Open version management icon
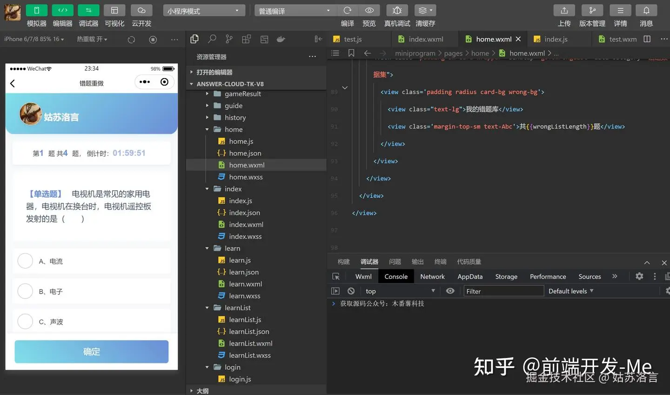This screenshot has height=395, width=670. pyautogui.click(x=592, y=10)
